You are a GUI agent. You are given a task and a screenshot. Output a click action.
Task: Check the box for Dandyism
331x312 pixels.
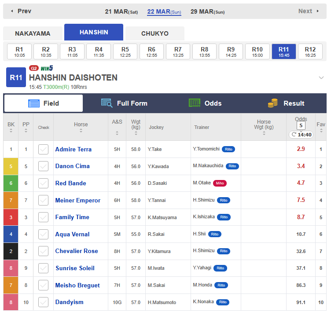tap(43, 302)
